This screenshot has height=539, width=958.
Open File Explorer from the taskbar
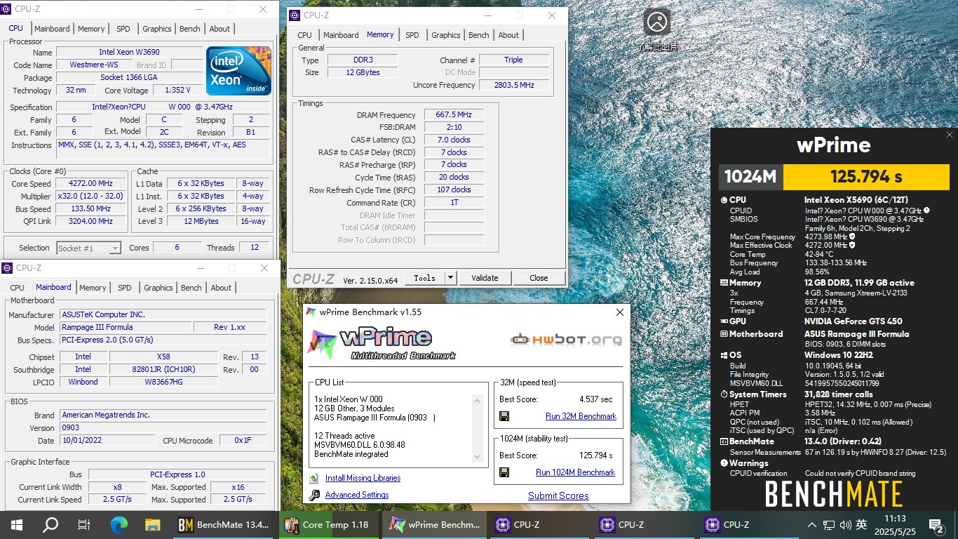tap(153, 524)
